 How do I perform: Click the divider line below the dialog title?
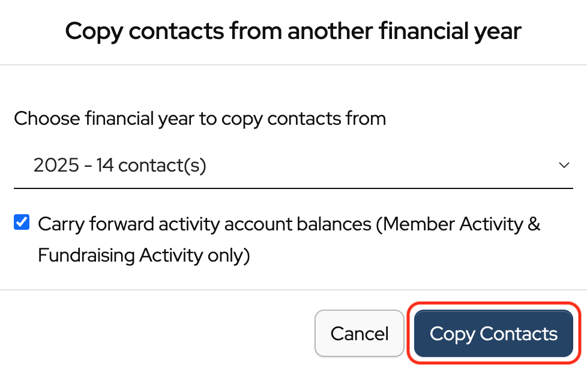point(293,65)
